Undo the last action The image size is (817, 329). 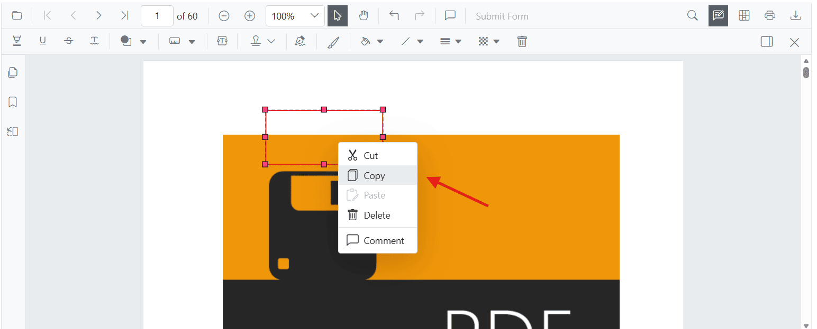click(394, 16)
